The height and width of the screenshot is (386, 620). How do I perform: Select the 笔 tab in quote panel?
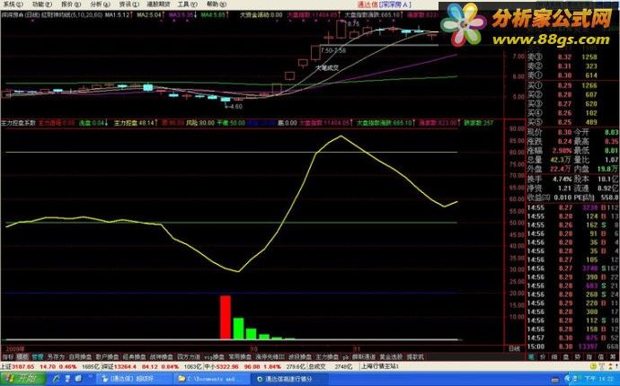(531, 356)
